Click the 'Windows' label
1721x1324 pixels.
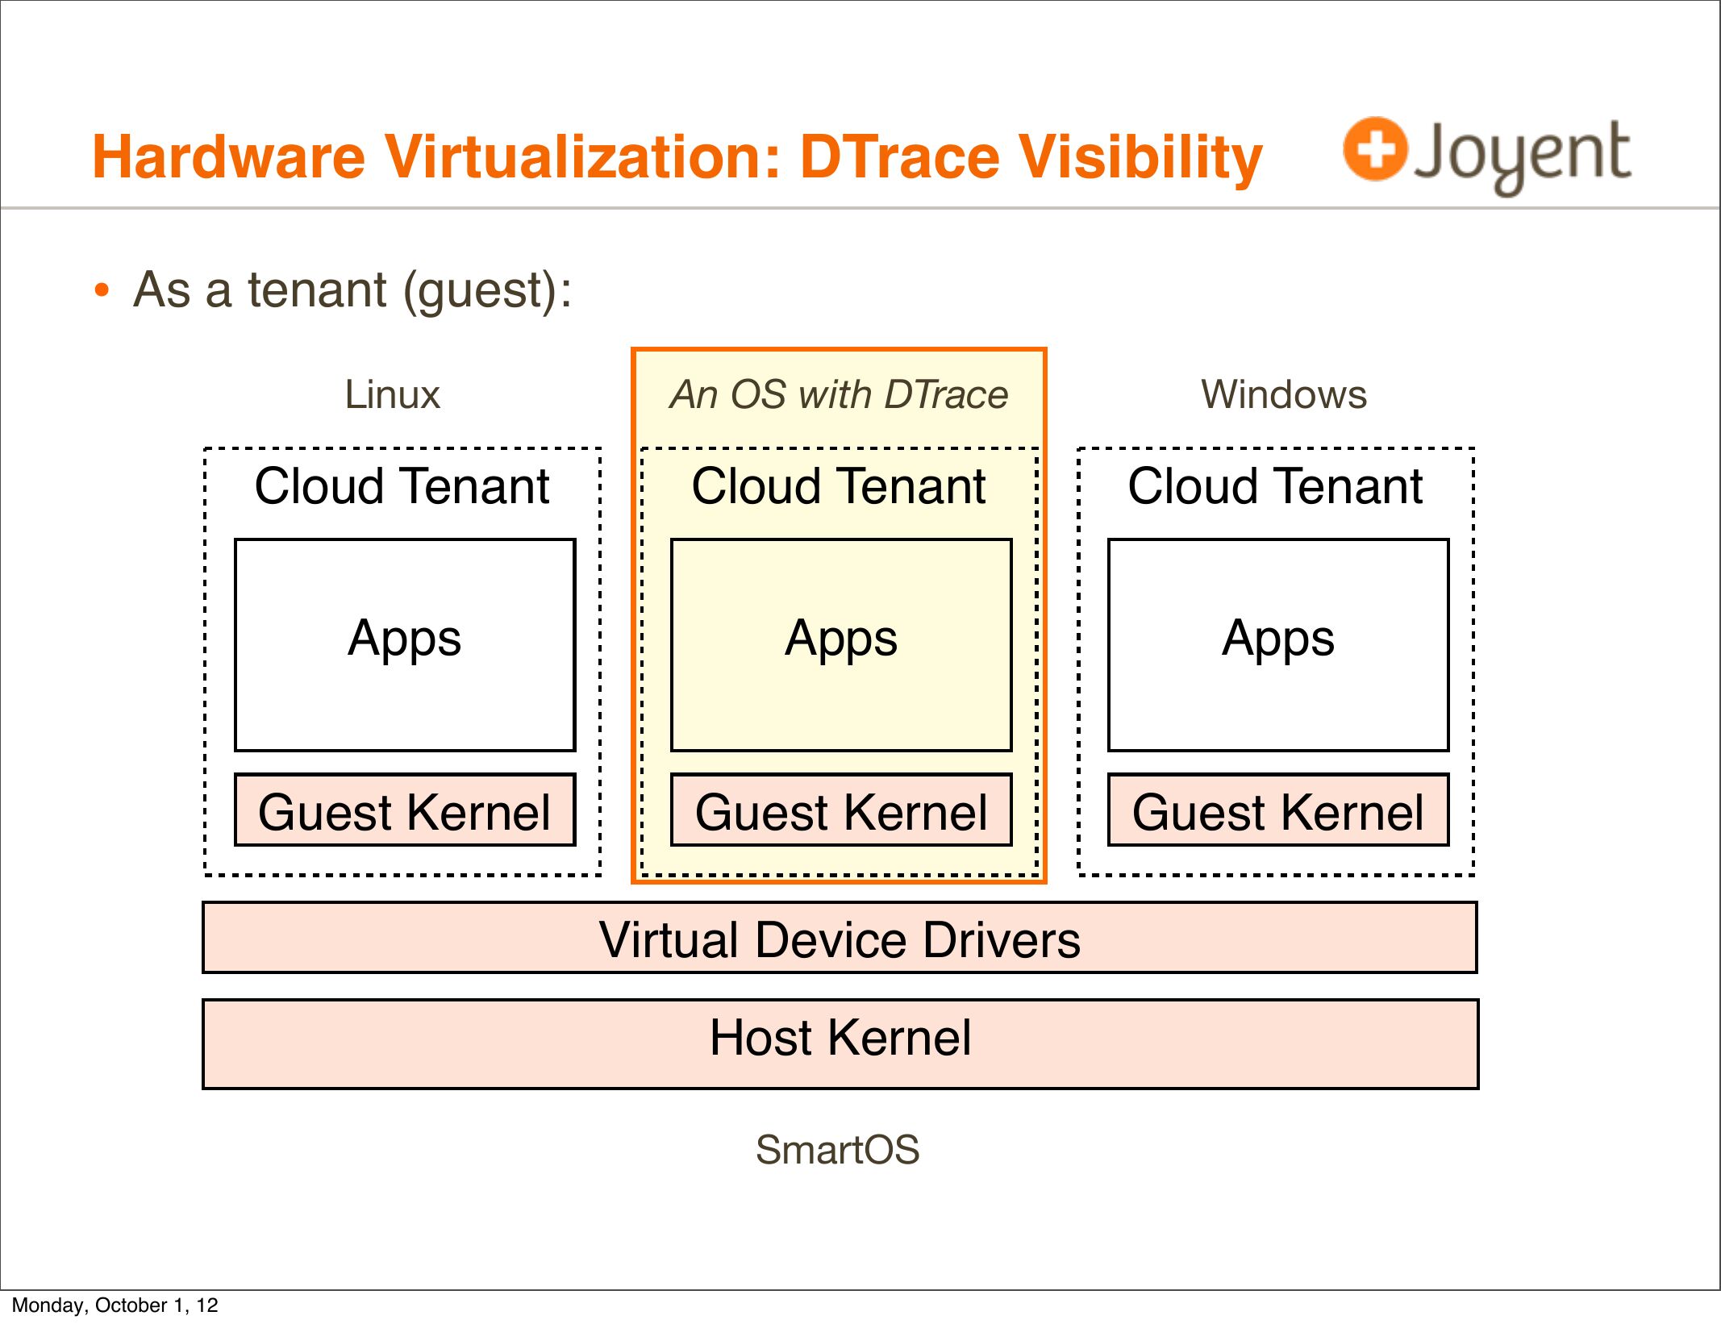point(1284,395)
